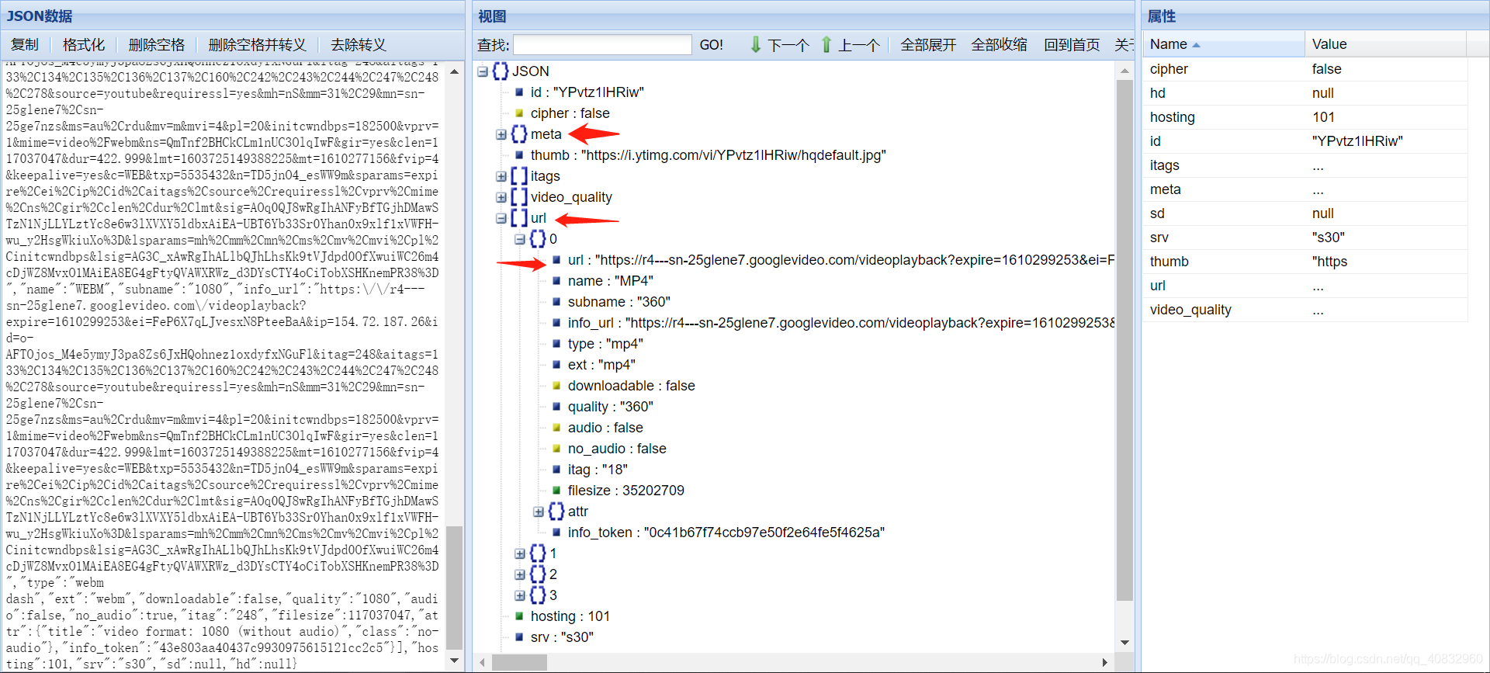Click the itags array brackets icon

coord(519,176)
